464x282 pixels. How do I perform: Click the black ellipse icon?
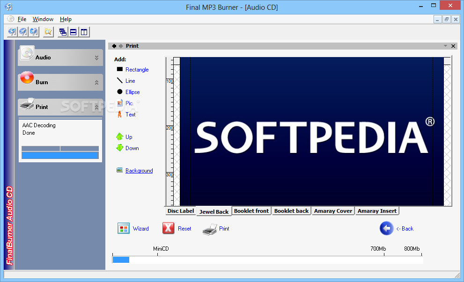(119, 92)
